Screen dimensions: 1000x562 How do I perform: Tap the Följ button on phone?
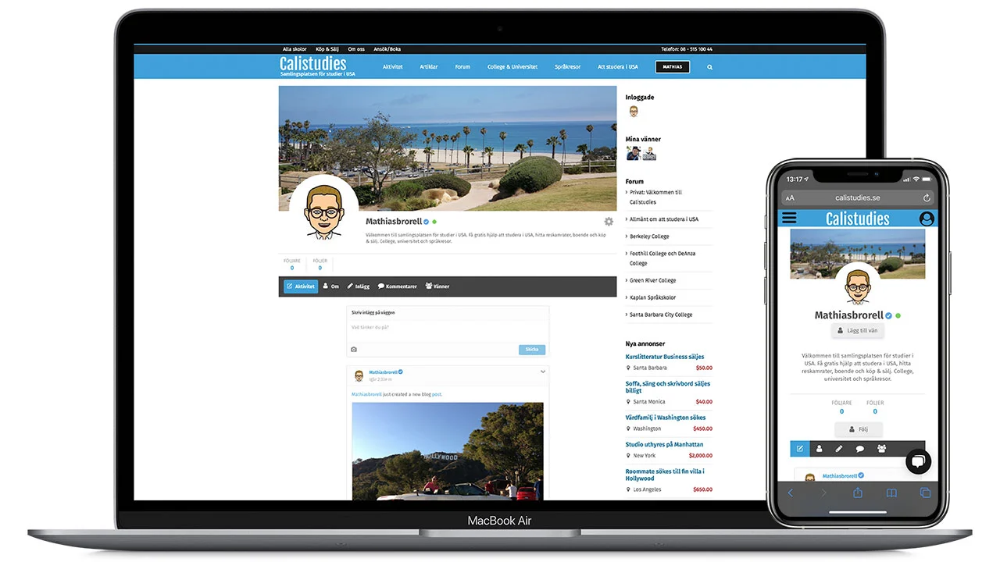(858, 429)
